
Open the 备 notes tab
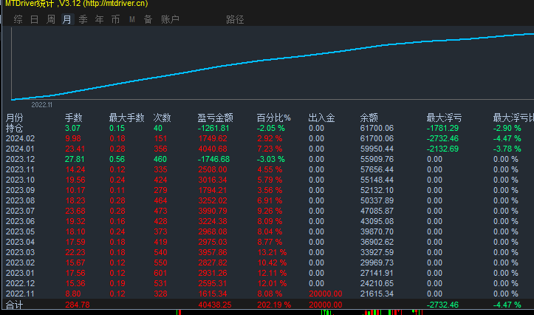148,19
